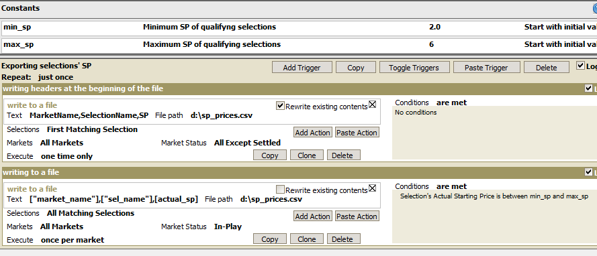This screenshot has width=597, height=256.
Task: Click write to a file label in headers trigger
Action: pos(32,106)
